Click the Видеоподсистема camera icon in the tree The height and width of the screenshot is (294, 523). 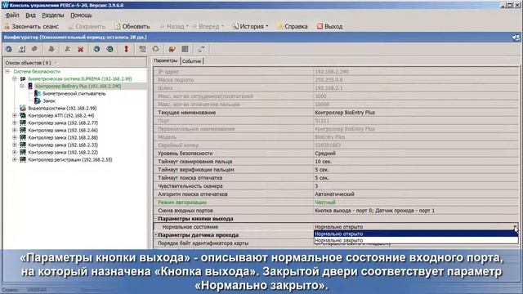point(23,108)
